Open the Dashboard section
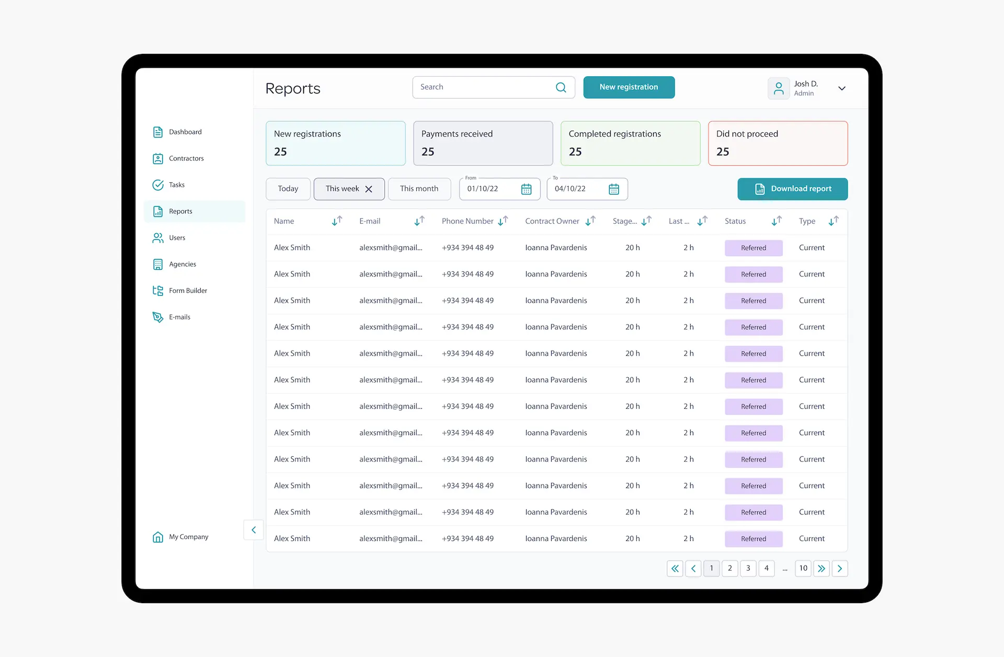The image size is (1004, 657). [x=158, y=132]
